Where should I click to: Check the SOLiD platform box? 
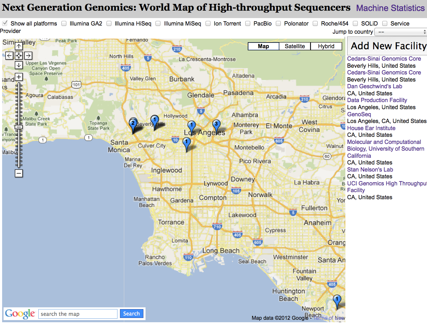(355, 23)
